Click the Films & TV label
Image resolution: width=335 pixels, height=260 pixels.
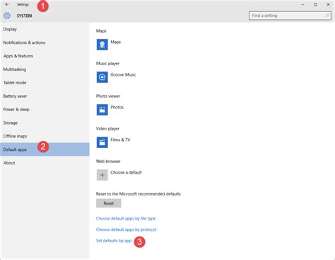pos(120,140)
